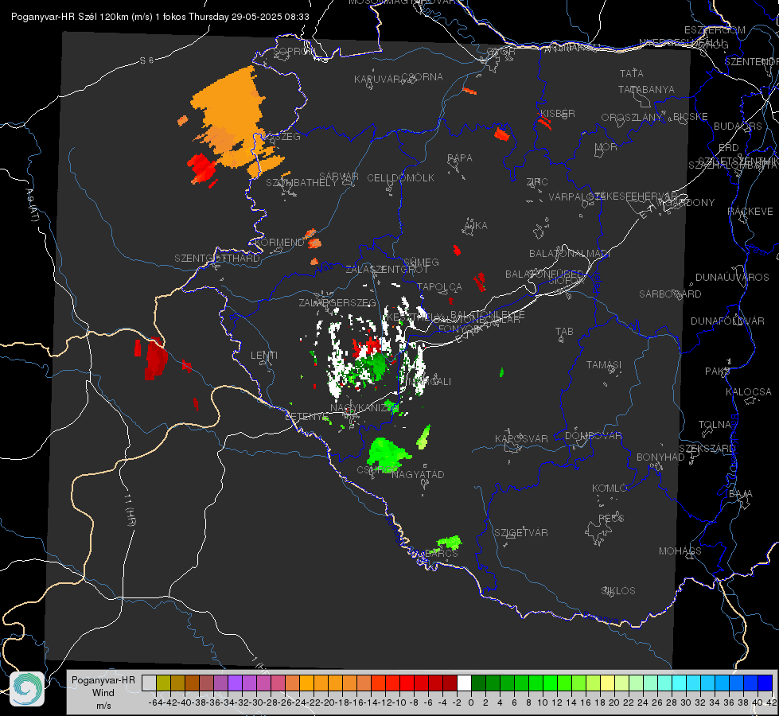Click the '11 (HR)' road label
779x716 pixels.
[x=130, y=510]
